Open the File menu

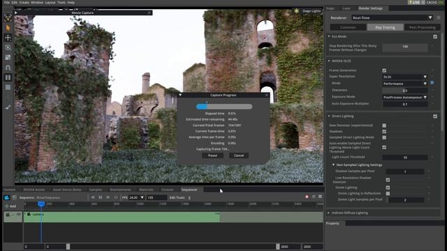tap(7, 2)
